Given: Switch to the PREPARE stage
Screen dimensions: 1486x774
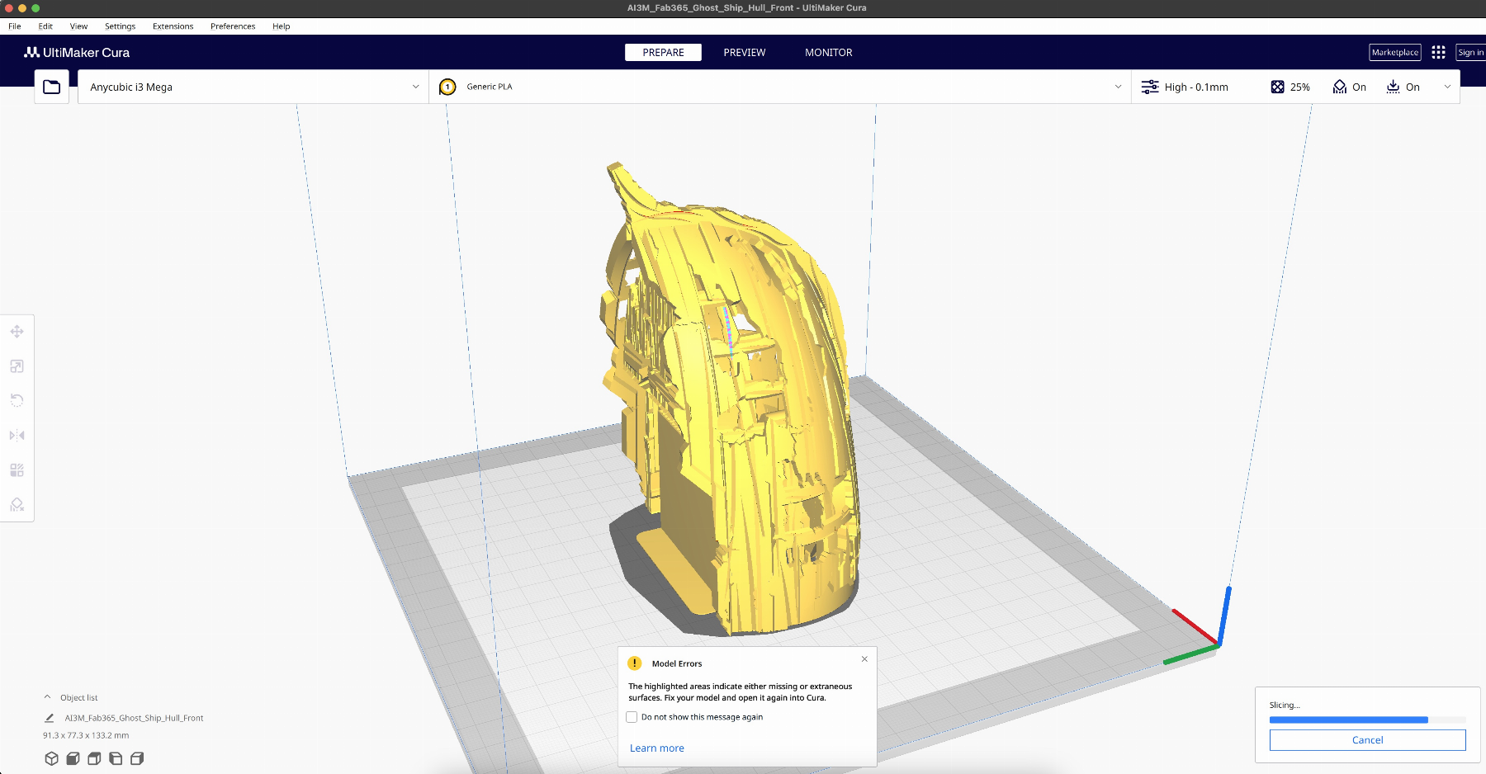Looking at the screenshot, I should 663,52.
